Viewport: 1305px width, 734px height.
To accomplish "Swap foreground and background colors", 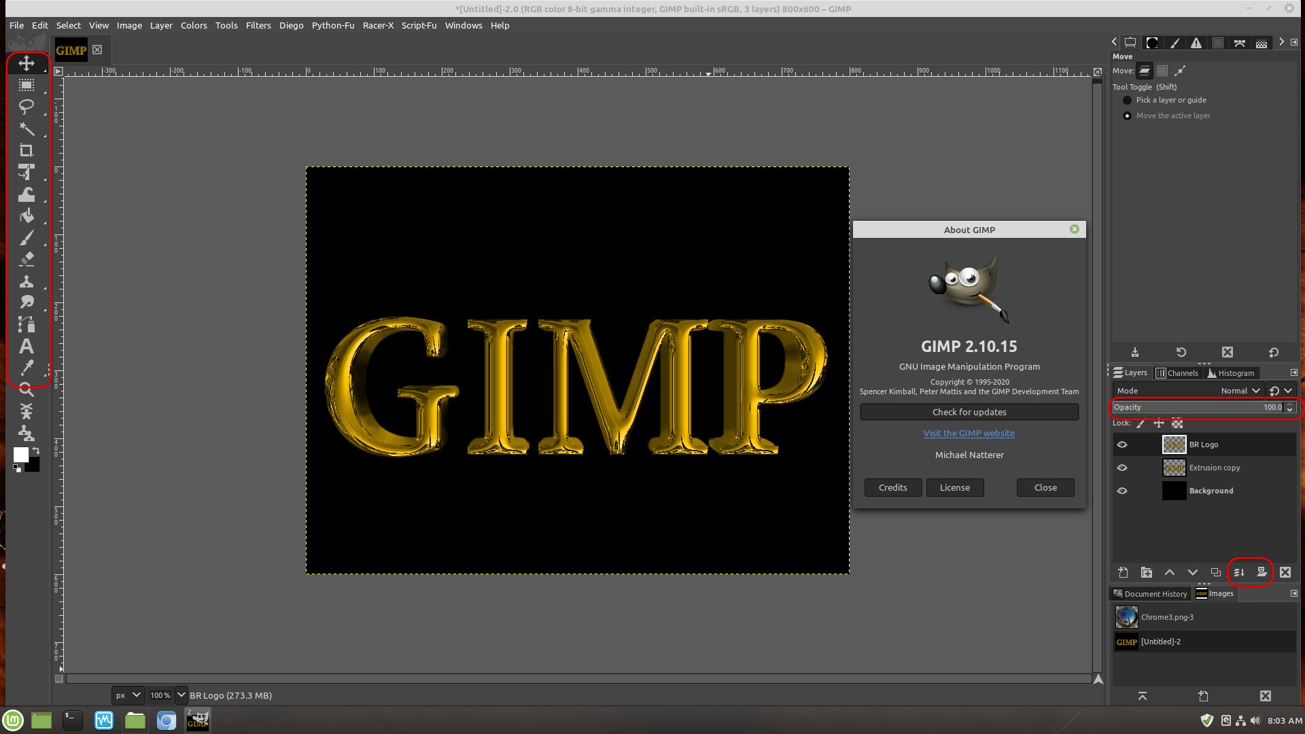I will (x=36, y=451).
